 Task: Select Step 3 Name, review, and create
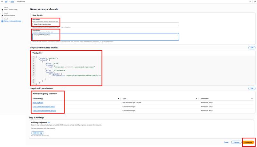click(x=12, y=21)
